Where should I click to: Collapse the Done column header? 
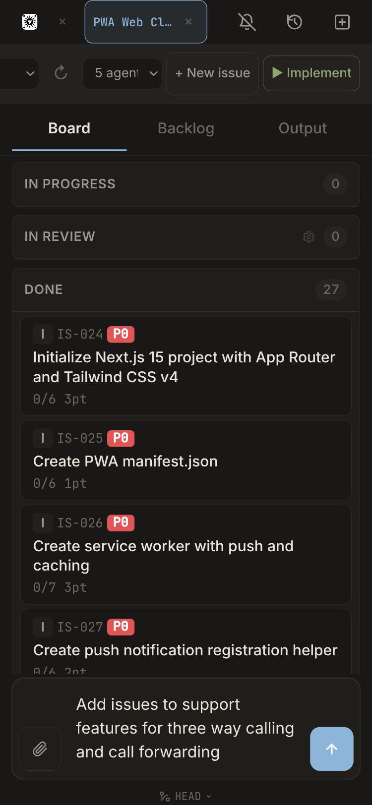click(x=44, y=289)
